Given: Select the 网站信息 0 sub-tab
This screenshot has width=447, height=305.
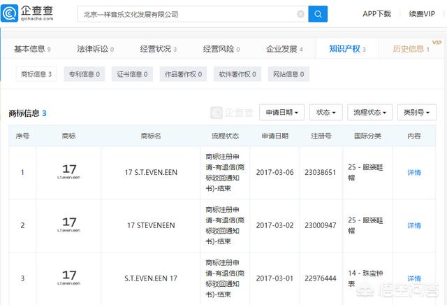Looking at the screenshot, I should (288, 74).
